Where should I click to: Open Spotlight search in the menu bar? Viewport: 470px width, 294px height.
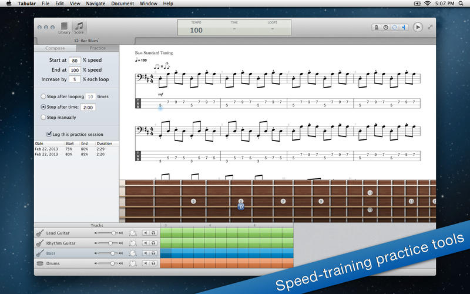click(461, 4)
